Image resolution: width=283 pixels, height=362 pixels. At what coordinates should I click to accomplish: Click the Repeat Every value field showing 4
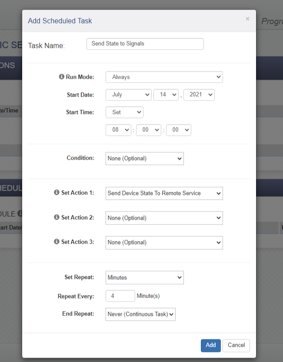point(120,295)
